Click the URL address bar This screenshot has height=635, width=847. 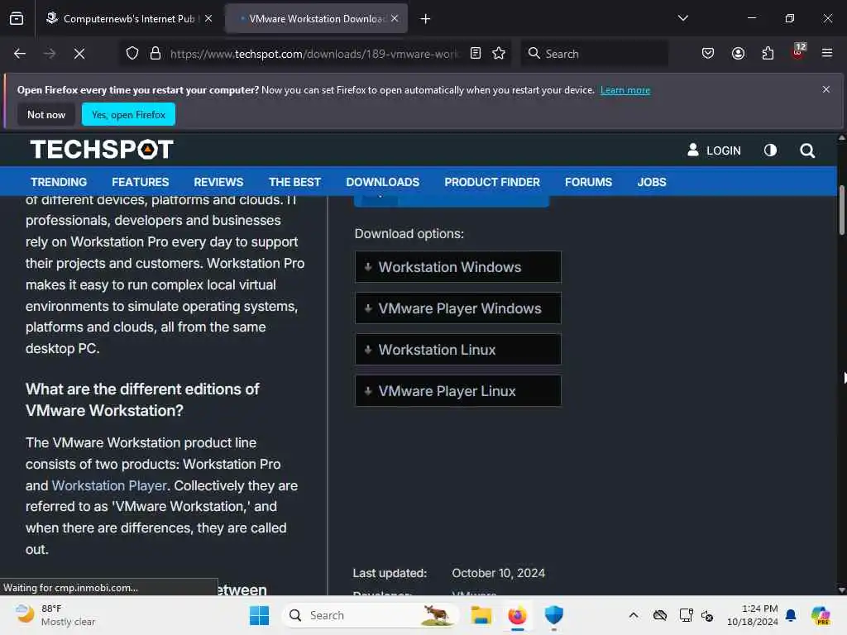click(313, 54)
